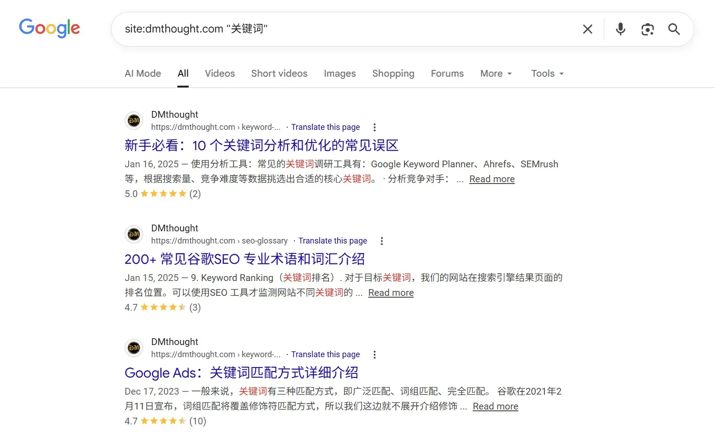Click DMthought favicon of first result

point(134,121)
